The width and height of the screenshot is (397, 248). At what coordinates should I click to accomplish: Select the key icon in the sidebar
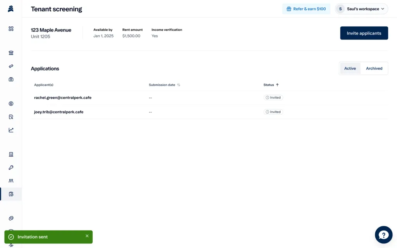point(10,167)
